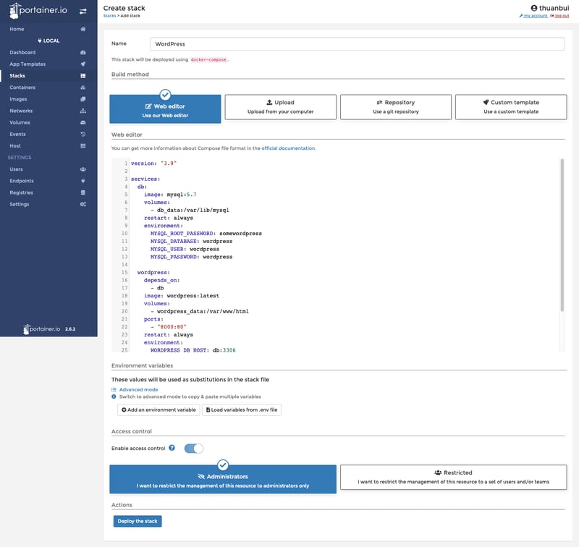Open the Registries menu item
This screenshot has height=547, width=579.
pyautogui.click(x=22, y=192)
